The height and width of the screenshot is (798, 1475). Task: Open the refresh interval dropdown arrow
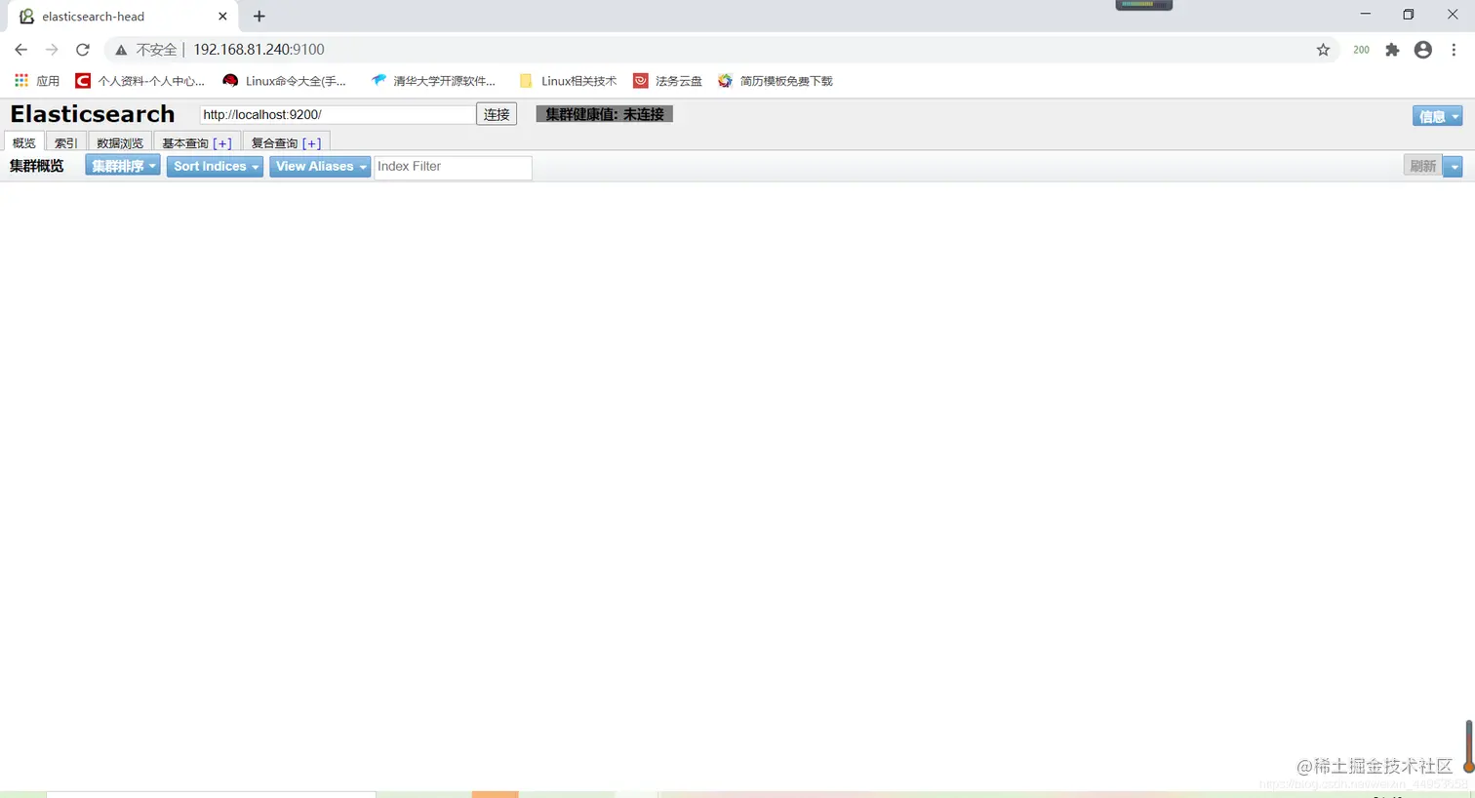[1454, 166]
